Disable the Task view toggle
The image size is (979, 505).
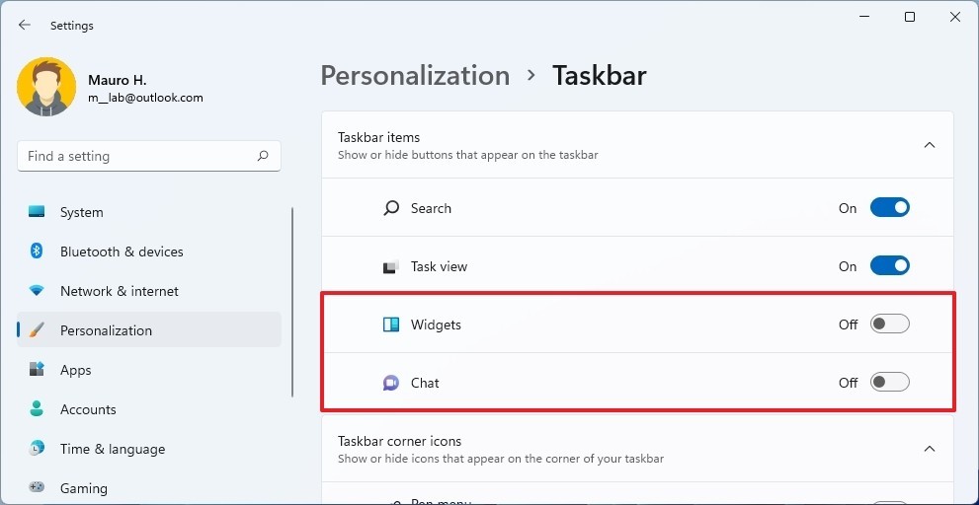coord(889,266)
